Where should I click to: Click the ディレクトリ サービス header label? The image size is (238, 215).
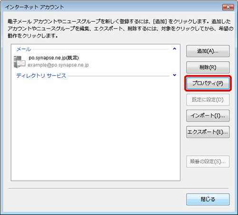click(x=41, y=75)
